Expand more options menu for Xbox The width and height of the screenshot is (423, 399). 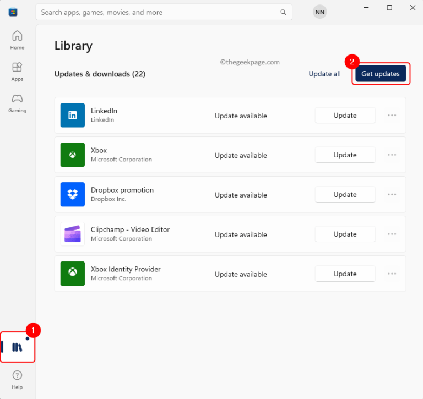pos(392,155)
